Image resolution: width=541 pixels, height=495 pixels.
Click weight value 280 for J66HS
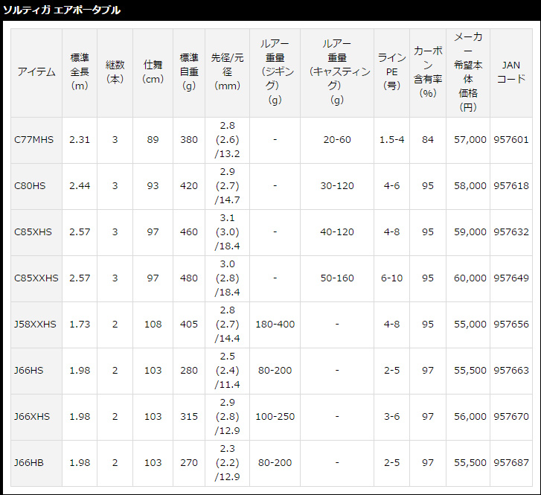click(x=189, y=371)
